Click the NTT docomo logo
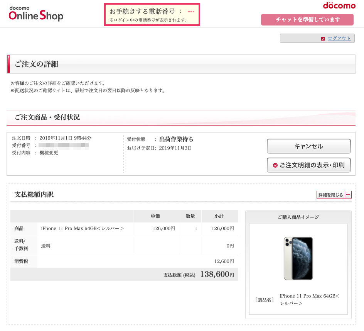This screenshot has width=364, height=331. pyautogui.click(x=339, y=5)
